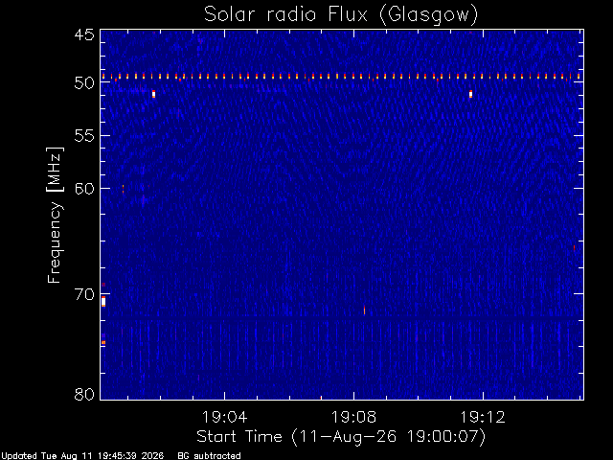Click the BG subtracted label
This screenshot has height=460, width=613.
[209, 456]
